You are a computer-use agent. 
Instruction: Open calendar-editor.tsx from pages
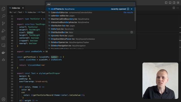click(x=90, y=16)
